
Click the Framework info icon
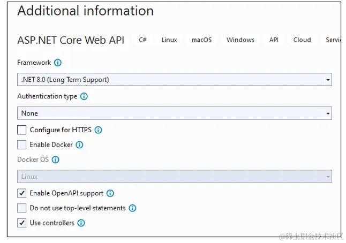pyautogui.click(x=58, y=63)
